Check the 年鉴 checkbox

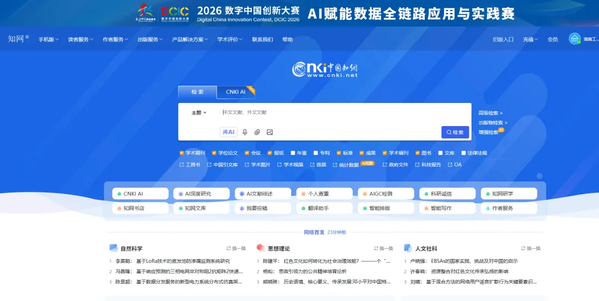coord(293,153)
